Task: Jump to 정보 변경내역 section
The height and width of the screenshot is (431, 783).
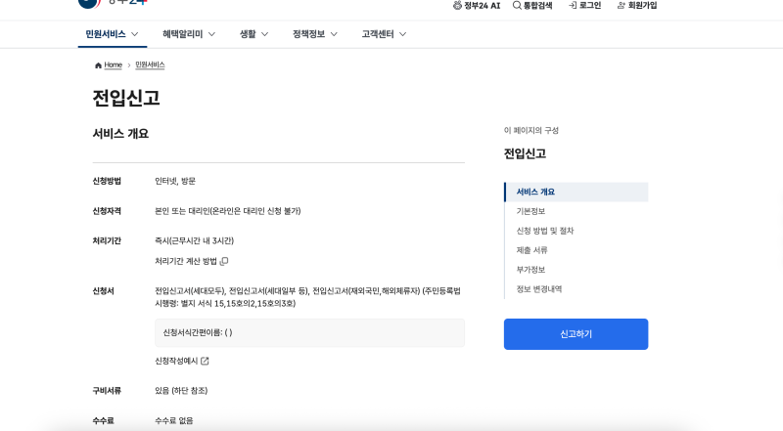Action: pyautogui.click(x=539, y=289)
